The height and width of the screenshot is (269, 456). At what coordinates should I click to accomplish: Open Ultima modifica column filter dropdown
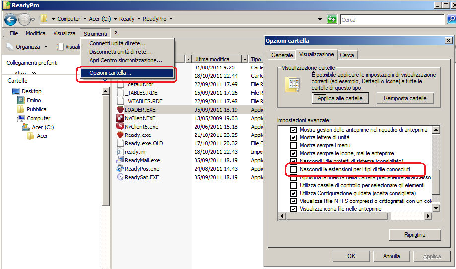point(245,60)
